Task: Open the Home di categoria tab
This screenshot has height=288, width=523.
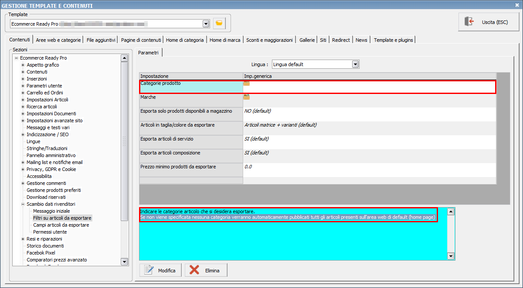Action: tap(185, 40)
